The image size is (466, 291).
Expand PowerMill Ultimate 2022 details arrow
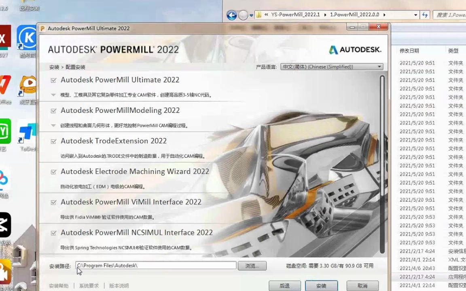[53, 95]
